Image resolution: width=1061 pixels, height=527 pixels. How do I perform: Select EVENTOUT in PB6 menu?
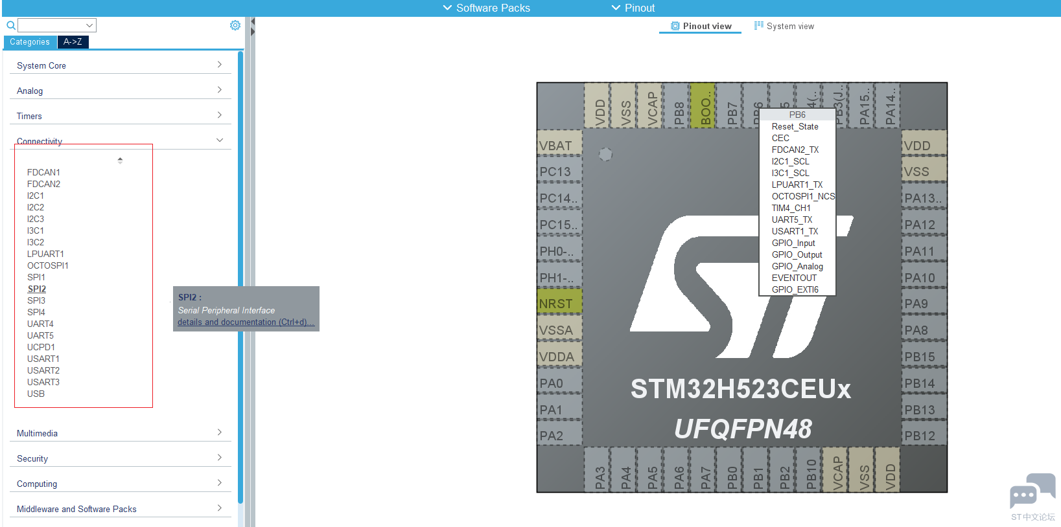pos(794,278)
